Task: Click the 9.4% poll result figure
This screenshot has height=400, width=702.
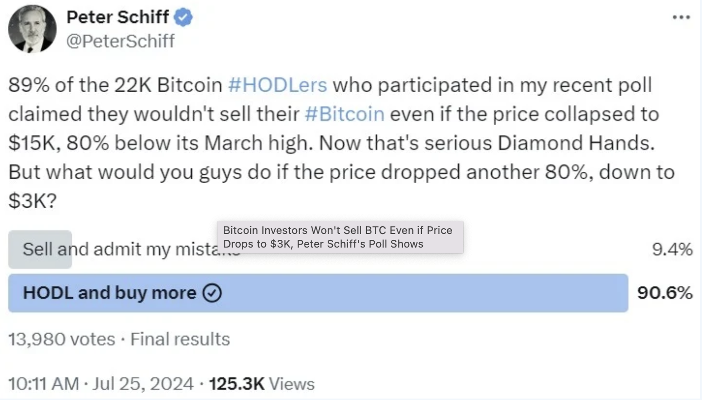Action: (x=672, y=250)
